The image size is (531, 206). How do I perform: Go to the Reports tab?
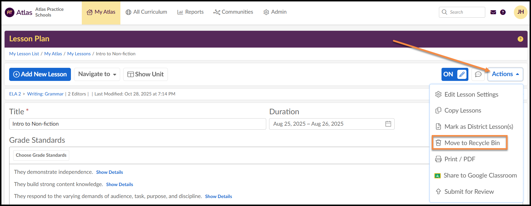tap(190, 12)
